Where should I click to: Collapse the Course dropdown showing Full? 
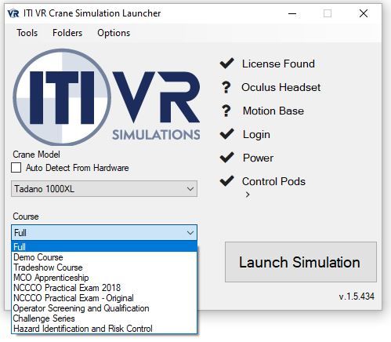[x=104, y=233]
